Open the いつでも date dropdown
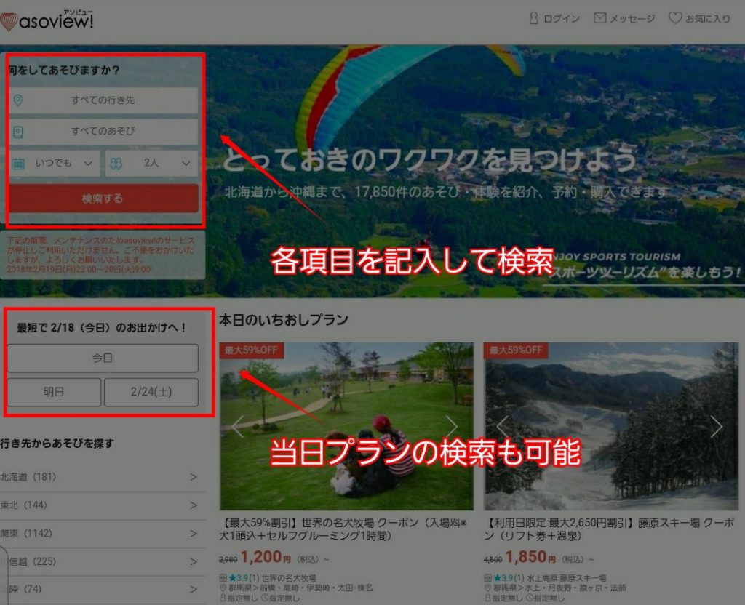Screen dimensions: 745x605 (55, 164)
